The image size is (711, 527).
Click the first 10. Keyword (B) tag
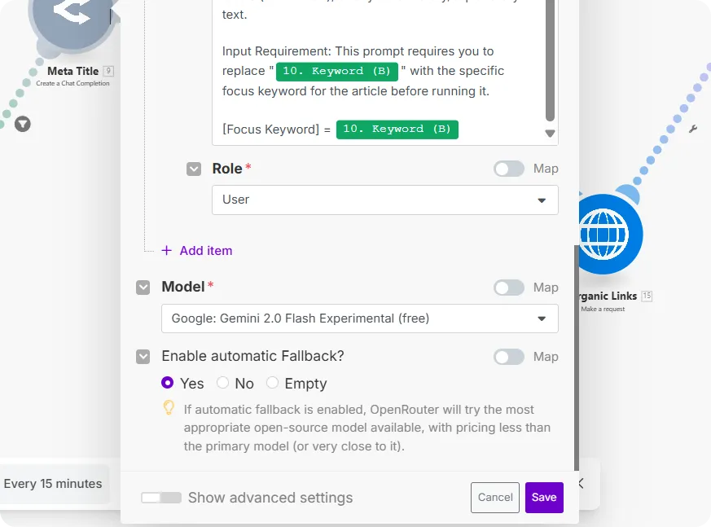[337, 71]
